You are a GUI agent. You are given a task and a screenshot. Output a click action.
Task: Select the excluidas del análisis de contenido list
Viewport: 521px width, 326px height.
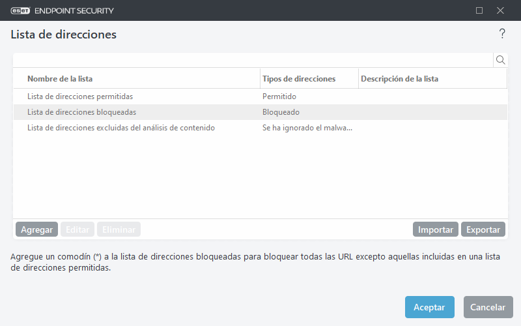[x=260, y=128]
